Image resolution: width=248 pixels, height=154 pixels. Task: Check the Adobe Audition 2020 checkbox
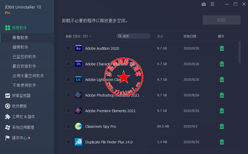[68, 48]
